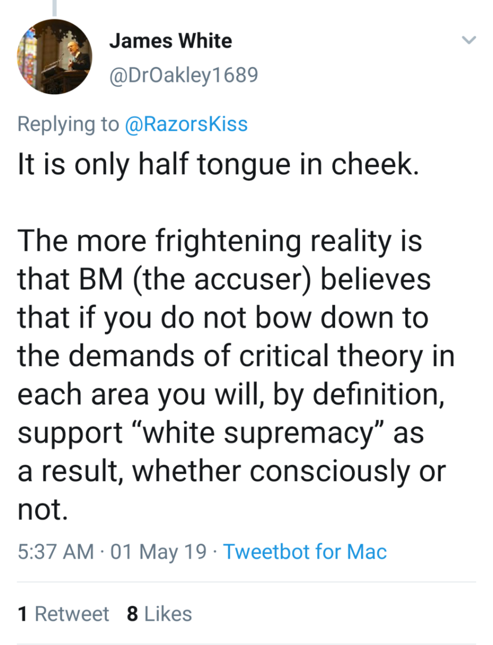Screen dimensions: 493x645
Task: Open the tweet options chevron menu
Action: (x=469, y=40)
